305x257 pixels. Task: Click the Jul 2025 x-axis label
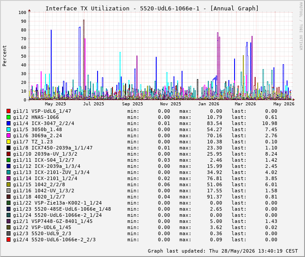[94, 104]
